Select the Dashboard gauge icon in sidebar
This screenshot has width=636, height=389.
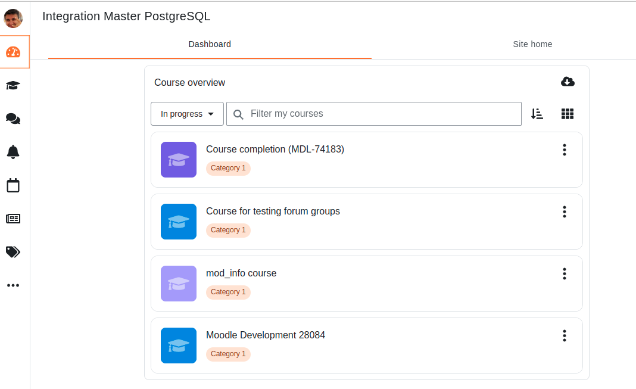(13, 52)
